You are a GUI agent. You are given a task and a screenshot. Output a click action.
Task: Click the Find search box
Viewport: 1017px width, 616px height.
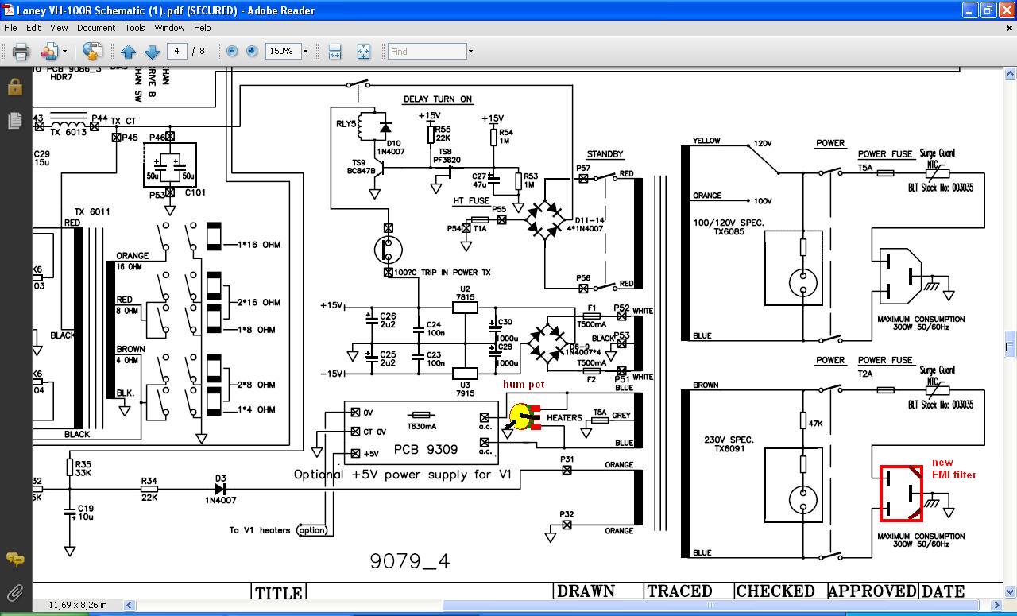(427, 51)
